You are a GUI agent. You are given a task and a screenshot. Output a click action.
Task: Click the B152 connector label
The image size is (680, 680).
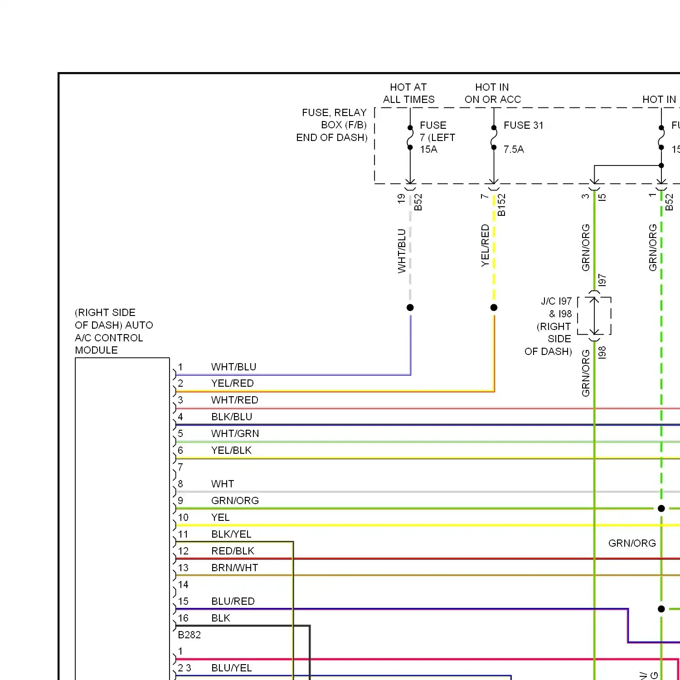(501, 205)
